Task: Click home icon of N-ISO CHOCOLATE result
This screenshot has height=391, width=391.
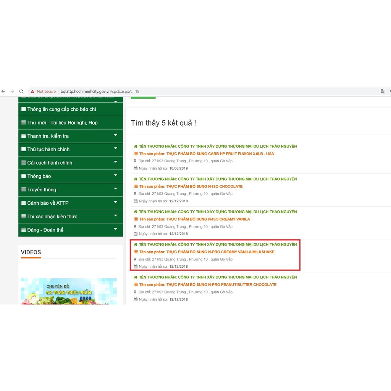Action: [136, 179]
